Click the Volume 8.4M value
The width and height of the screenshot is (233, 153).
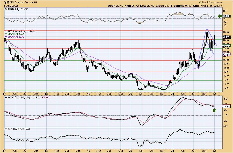click(182, 6)
